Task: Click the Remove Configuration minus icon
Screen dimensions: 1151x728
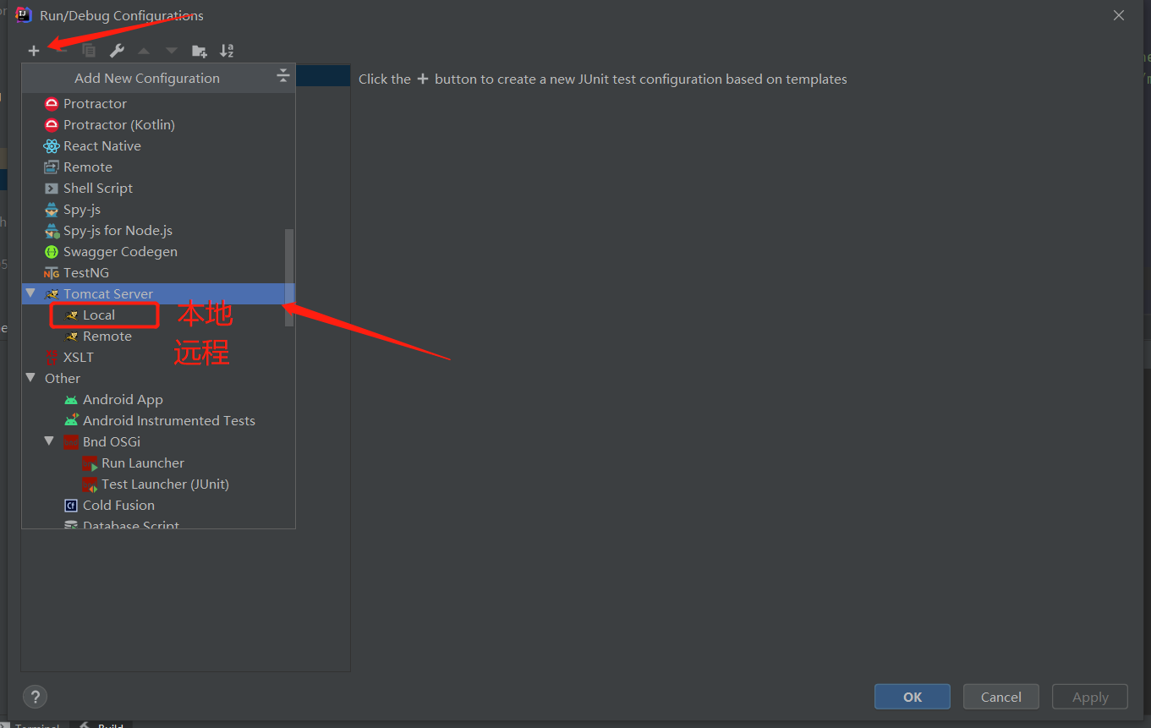Action: click(x=62, y=51)
